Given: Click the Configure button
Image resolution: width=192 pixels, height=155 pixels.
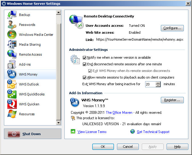Looking at the screenshot, I should (172, 28).
